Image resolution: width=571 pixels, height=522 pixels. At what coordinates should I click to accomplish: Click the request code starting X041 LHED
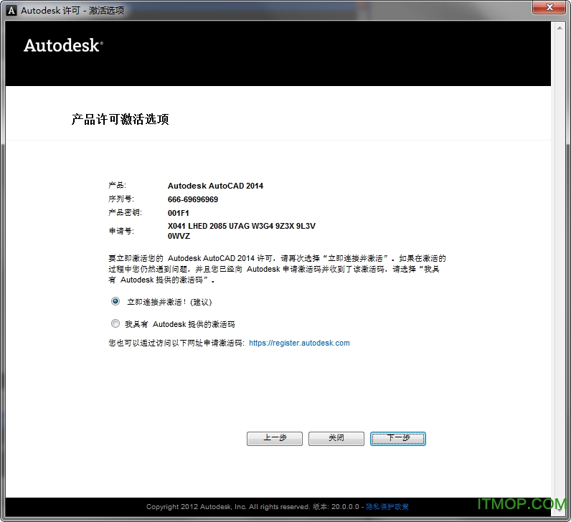pos(242,231)
